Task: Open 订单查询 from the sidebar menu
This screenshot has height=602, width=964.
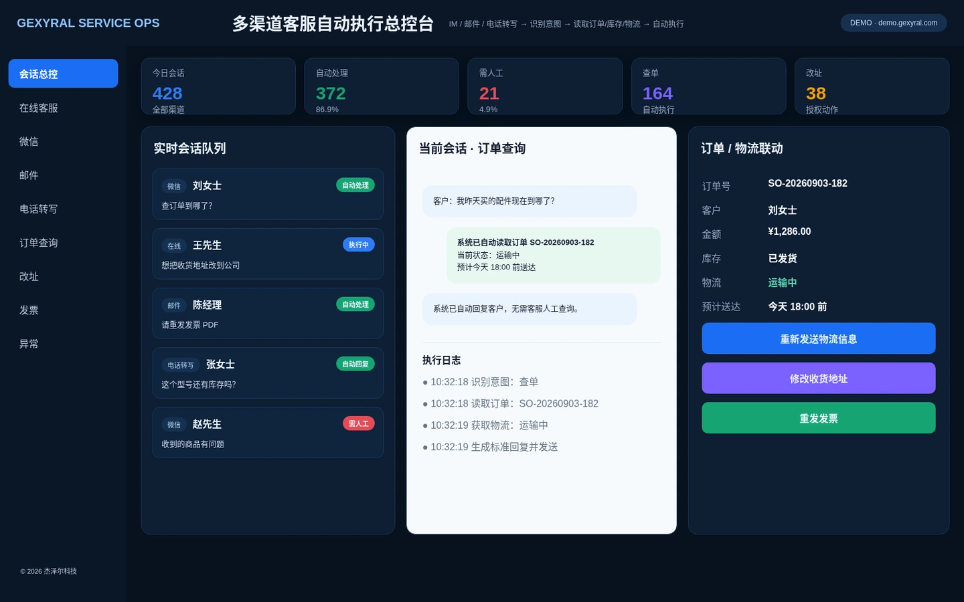Action: 63,243
